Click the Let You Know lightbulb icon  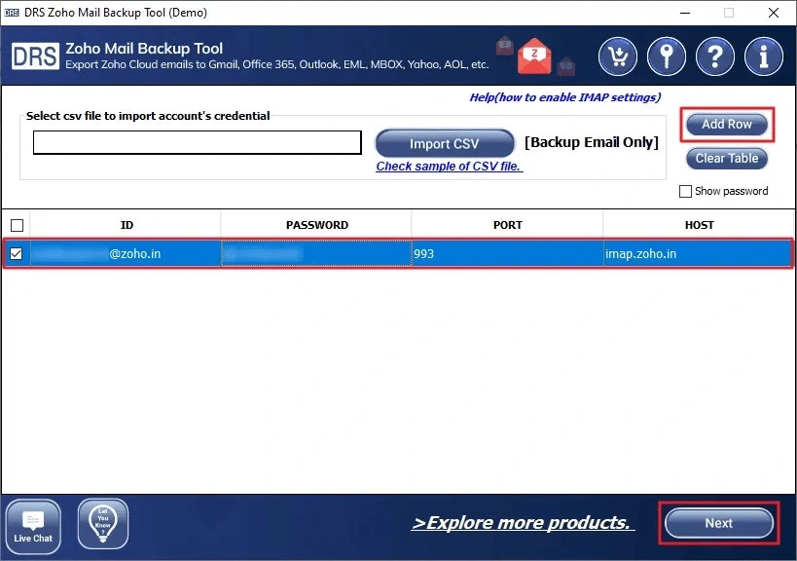tap(103, 524)
